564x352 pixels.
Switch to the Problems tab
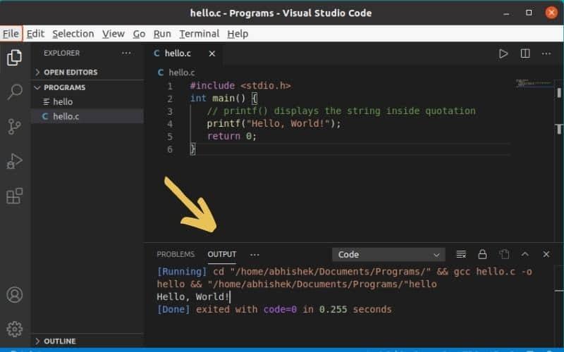176,254
